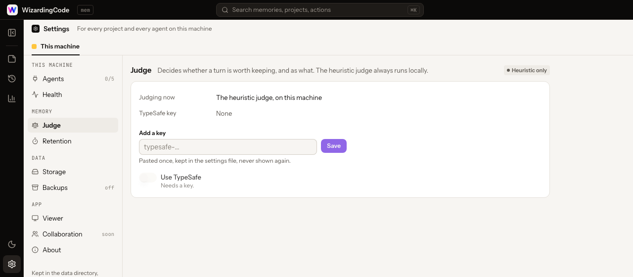The width and height of the screenshot is (633, 277).
Task: Open Retention settings section
Action: (73, 141)
